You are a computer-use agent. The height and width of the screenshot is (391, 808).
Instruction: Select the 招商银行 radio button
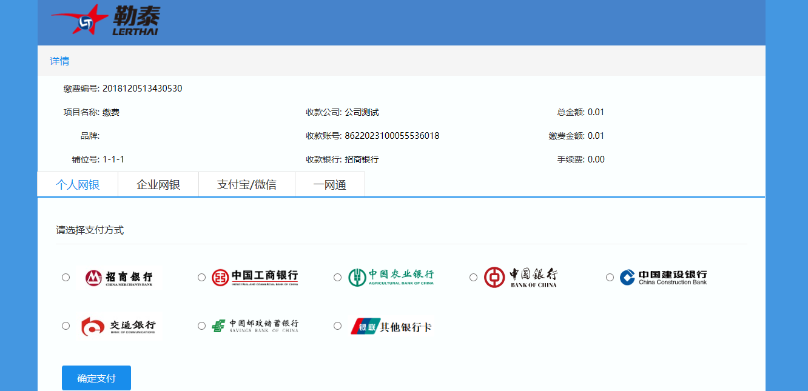(66, 278)
